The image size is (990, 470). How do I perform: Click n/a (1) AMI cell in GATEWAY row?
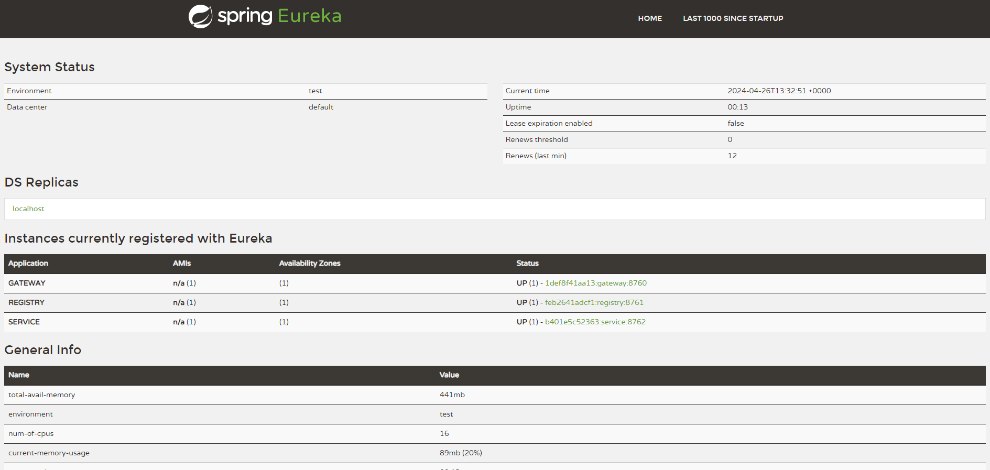coord(184,283)
